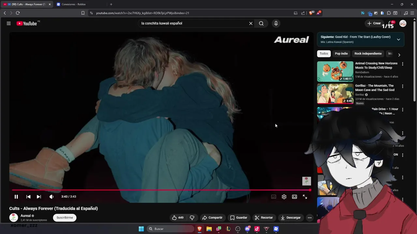Mute the video volume
The height and width of the screenshot is (234, 417).
51,197
